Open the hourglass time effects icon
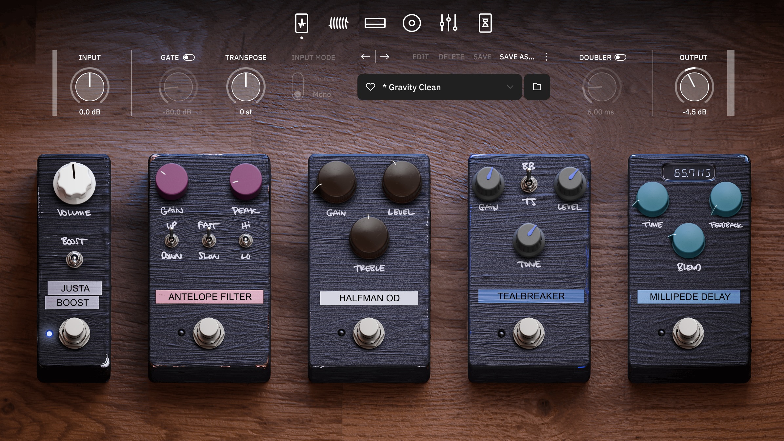 485,23
